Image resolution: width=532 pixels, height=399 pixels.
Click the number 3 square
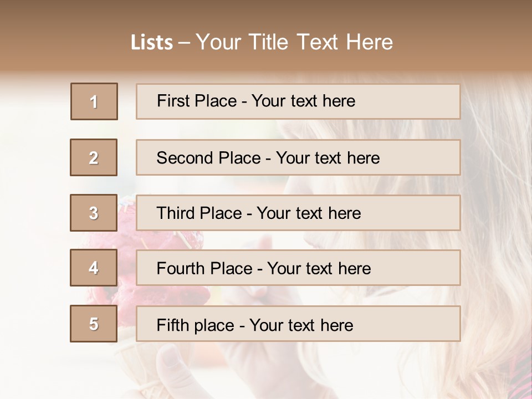94,213
